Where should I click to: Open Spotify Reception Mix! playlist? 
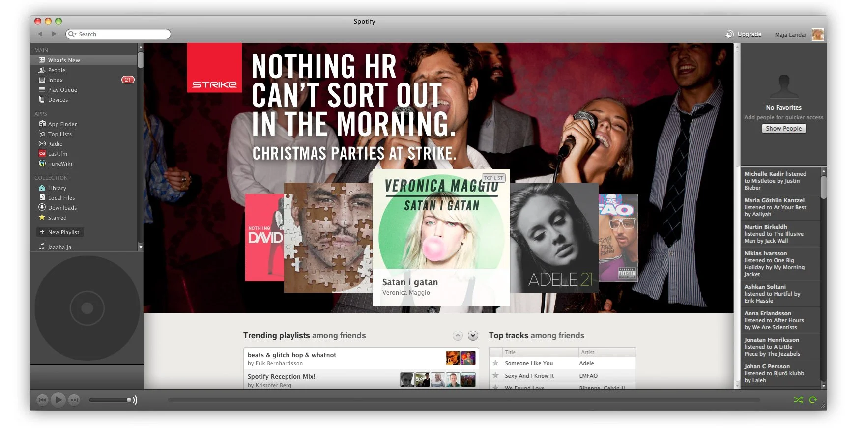click(361, 380)
